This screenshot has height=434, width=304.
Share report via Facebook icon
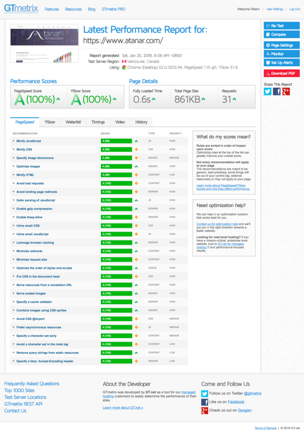coord(276,92)
